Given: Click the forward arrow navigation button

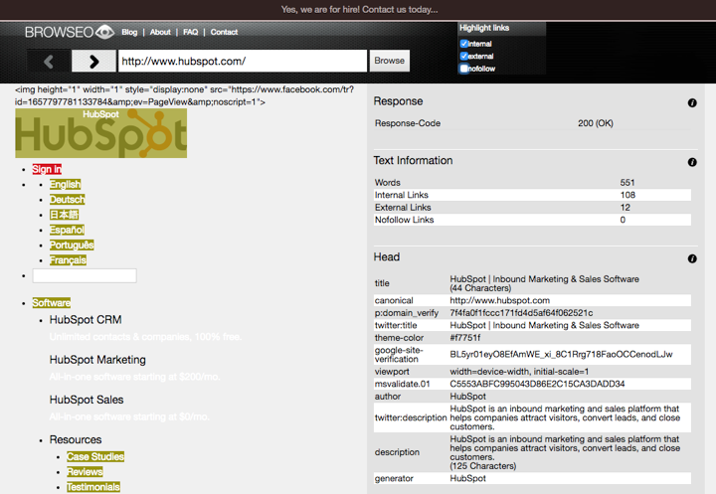Looking at the screenshot, I should point(93,62).
